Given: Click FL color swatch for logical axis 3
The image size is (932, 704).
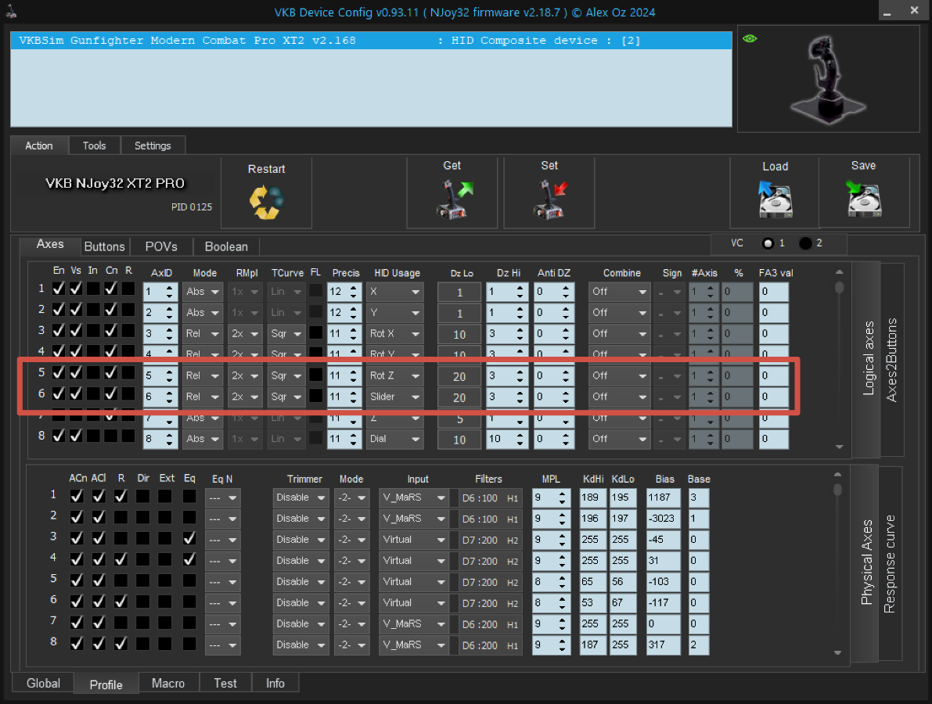Looking at the screenshot, I should point(315,332).
